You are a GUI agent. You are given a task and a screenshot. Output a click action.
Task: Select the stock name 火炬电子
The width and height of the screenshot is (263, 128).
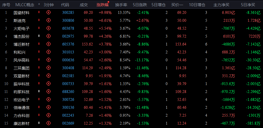(x=22, y=29)
